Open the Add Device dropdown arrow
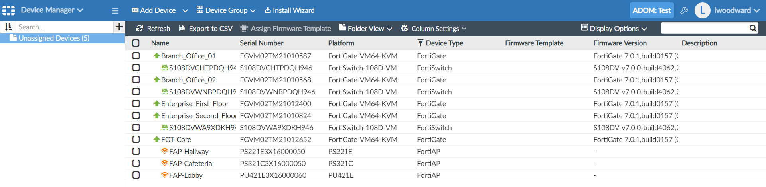This screenshot has height=187, width=766. 185,11
